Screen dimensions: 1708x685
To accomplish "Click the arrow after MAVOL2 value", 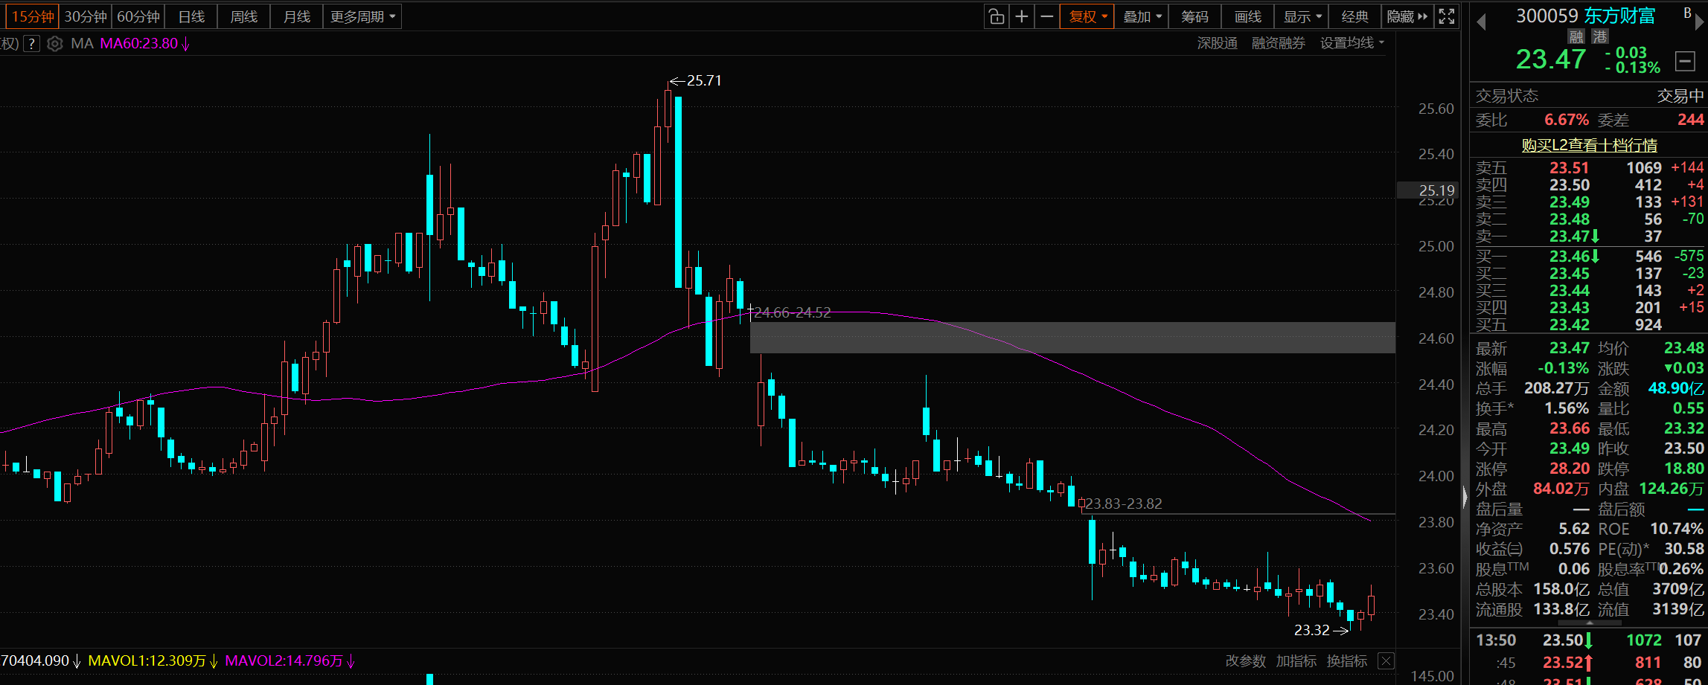I will 351,661.
